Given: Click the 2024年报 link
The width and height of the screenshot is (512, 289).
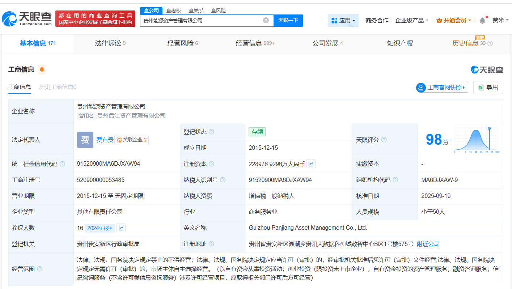Looking at the screenshot, I should [99, 228].
